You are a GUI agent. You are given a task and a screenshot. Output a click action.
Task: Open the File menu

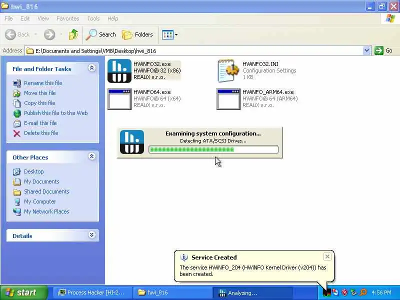click(x=8, y=18)
